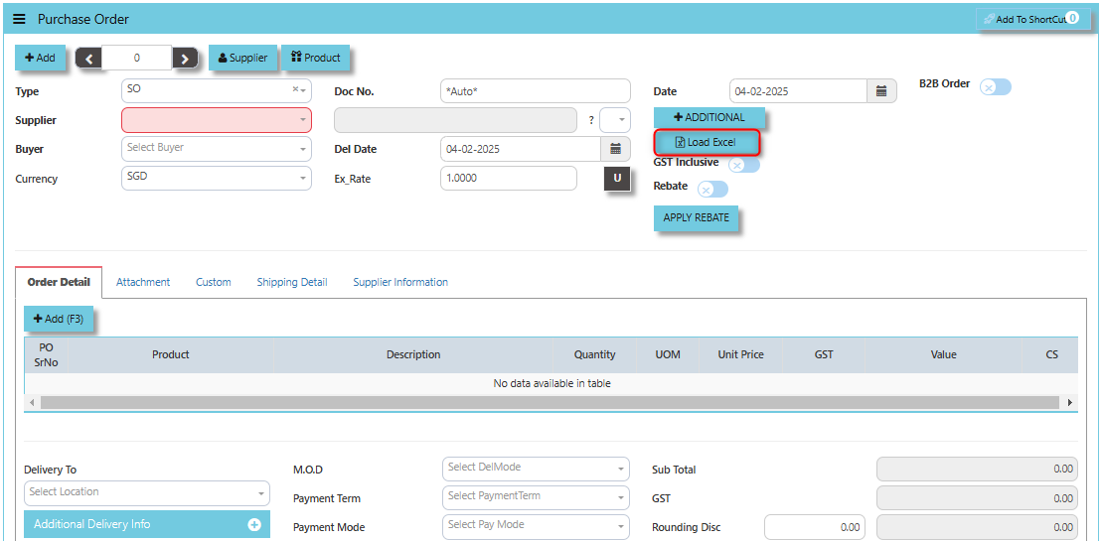Open the Del Date calendar icon
The height and width of the screenshot is (541, 1102).
(x=616, y=149)
